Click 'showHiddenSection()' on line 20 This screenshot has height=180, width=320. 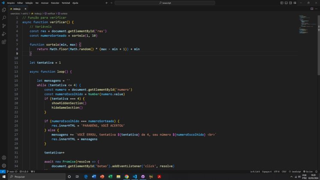pos(69,103)
